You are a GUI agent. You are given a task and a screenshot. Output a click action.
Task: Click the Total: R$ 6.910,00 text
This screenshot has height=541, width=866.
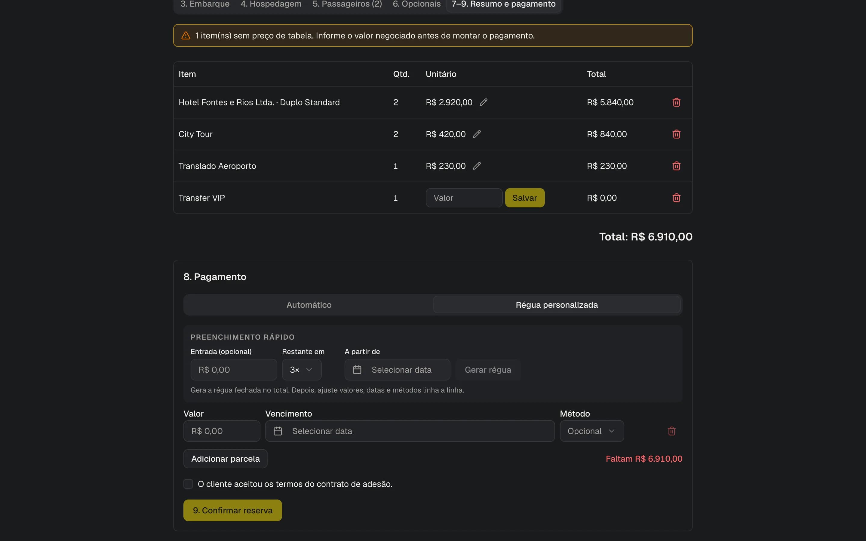(646, 237)
